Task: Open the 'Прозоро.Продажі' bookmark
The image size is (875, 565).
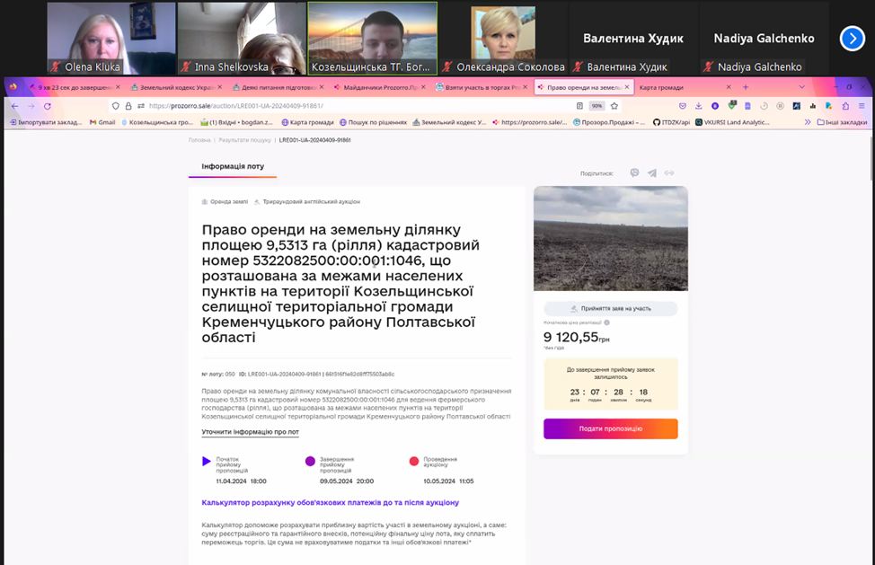Action: pyautogui.click(x=609, y=122)
